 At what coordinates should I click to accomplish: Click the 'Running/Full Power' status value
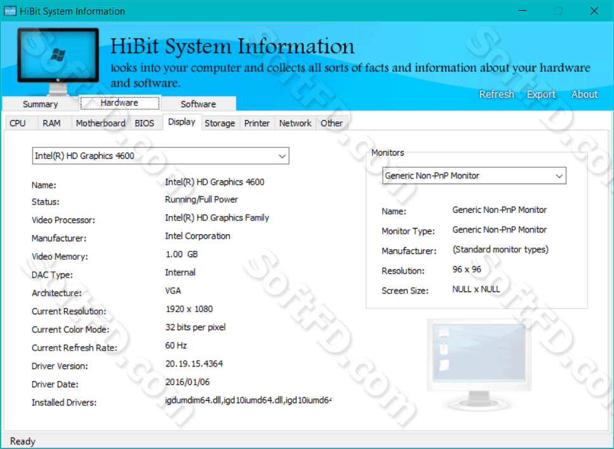201,199
